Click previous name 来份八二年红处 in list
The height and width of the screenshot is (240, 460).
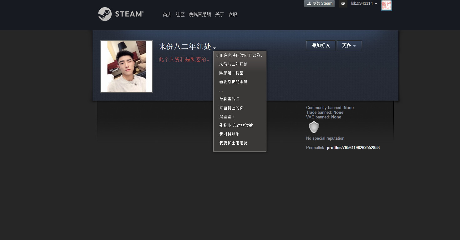[x=233, y=64]
